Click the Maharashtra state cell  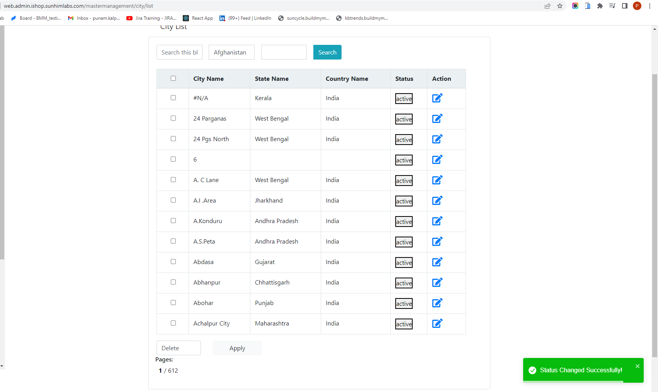tap(272, 324)
